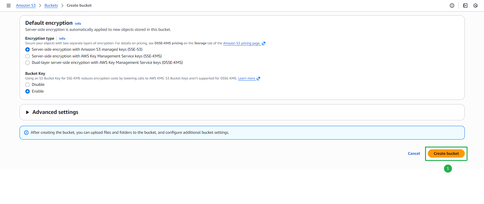
Task: Select Dual-layer DSSE-KMS encryption option
Action: [x=27, y=63]
